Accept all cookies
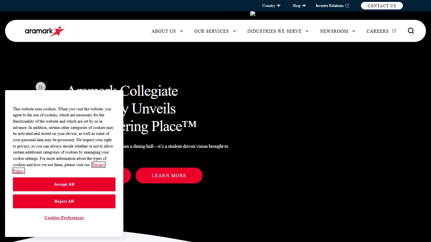 64,184
